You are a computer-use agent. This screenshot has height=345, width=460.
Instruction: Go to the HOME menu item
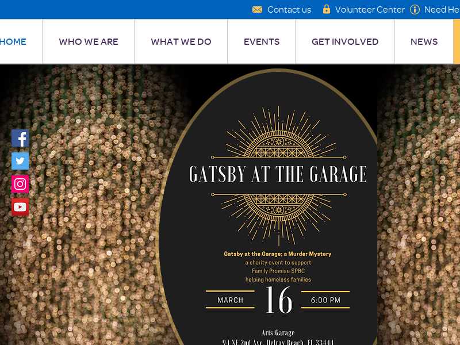13,41
